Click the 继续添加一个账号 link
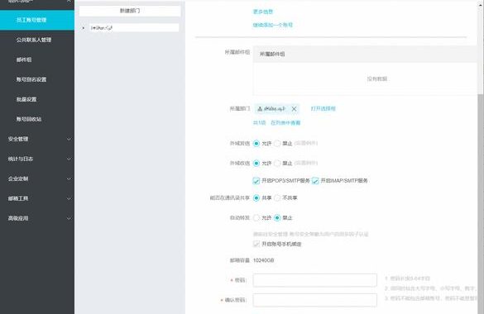 273,25
